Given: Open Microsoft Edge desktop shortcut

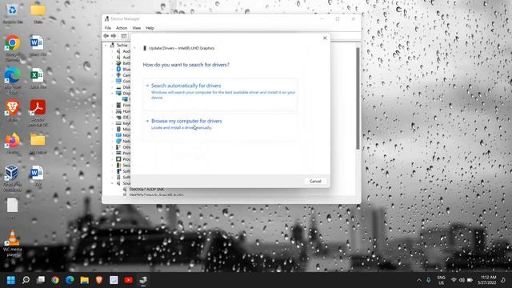Looking at the screenshot, I should pos(13,81).
